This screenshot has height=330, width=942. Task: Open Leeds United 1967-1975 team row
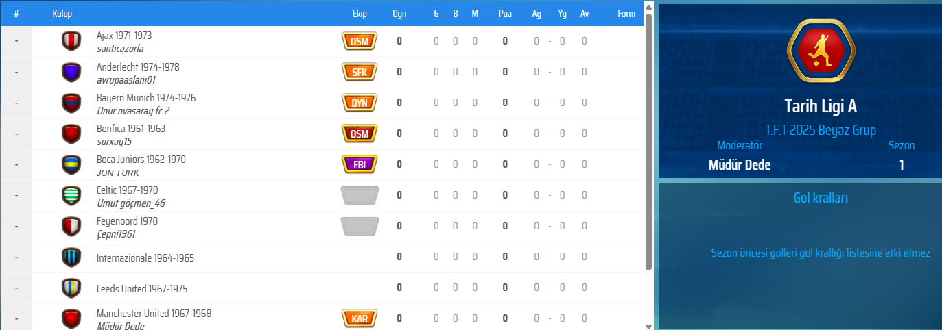142,289
